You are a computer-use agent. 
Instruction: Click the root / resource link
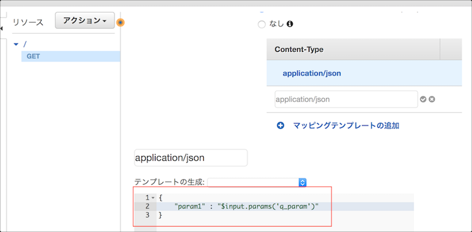(x=25, y=45)
